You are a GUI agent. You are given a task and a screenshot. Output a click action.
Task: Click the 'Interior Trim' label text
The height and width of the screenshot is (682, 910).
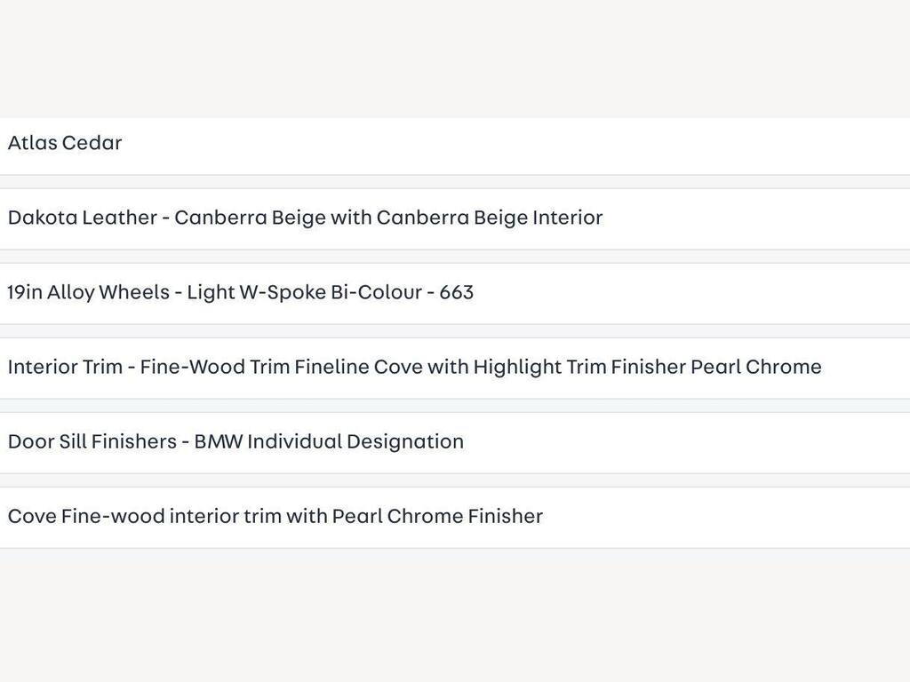pyautogui.click(x=65, y=367)
